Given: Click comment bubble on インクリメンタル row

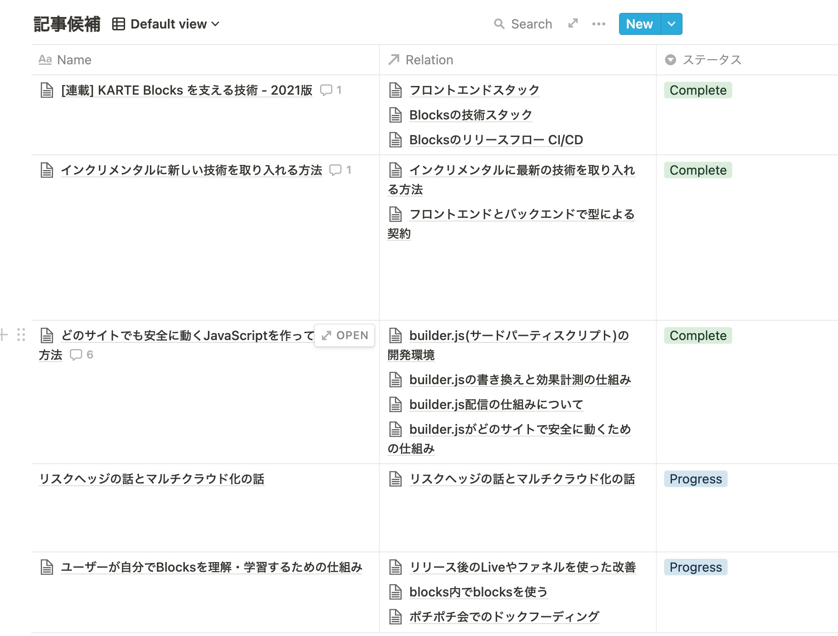Looking at the screenshot, I should 340,170.
